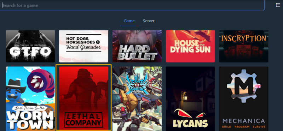Select the Inscryption game cover

[x=244, y=46]
